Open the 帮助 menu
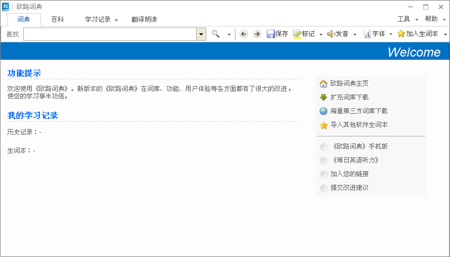This screenshot has width=450, height=257. 431,19
